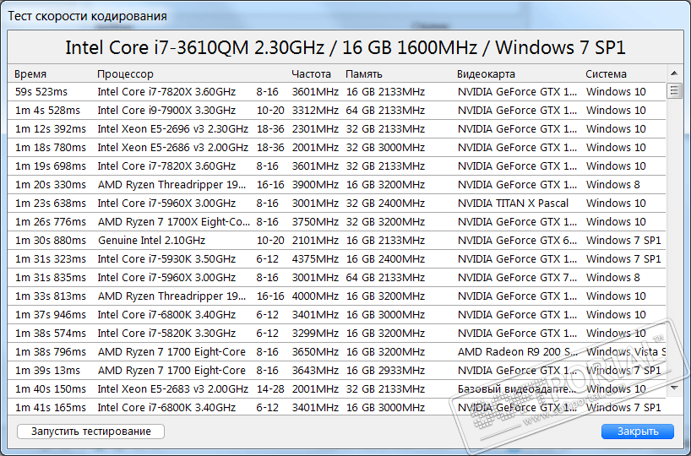Click the Intel Core i7-3610QM system header text
Viewport: 691px width, 456px height.
tap(345, 47)
